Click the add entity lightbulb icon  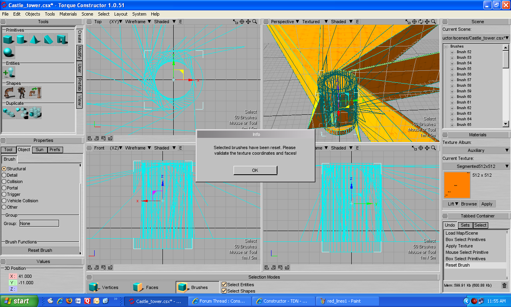(9, 72)
